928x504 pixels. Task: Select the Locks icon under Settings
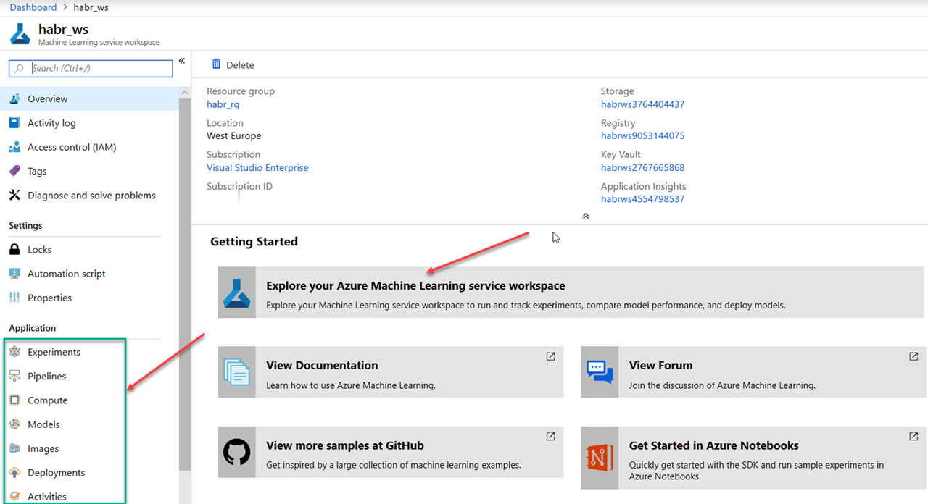[x=14, y=249]
